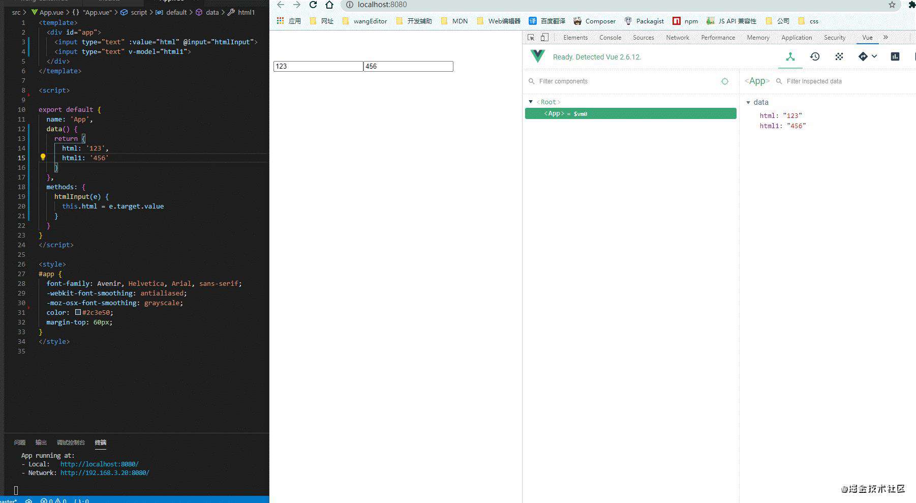Image resolution: width=916 pixels, height=503 pixels.
Task: Click the Vue logo in devtools
Action: 537,56
